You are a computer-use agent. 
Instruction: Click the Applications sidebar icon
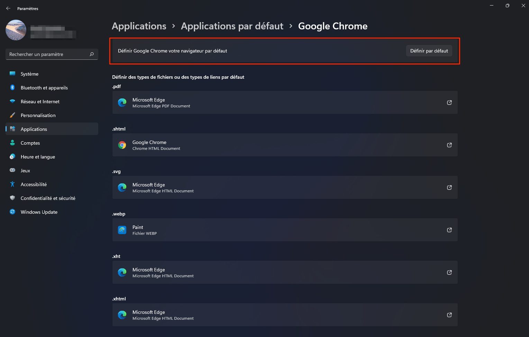12,129
